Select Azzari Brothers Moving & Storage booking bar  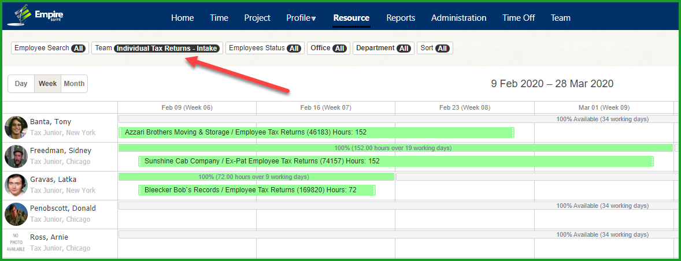pos(317,132)
